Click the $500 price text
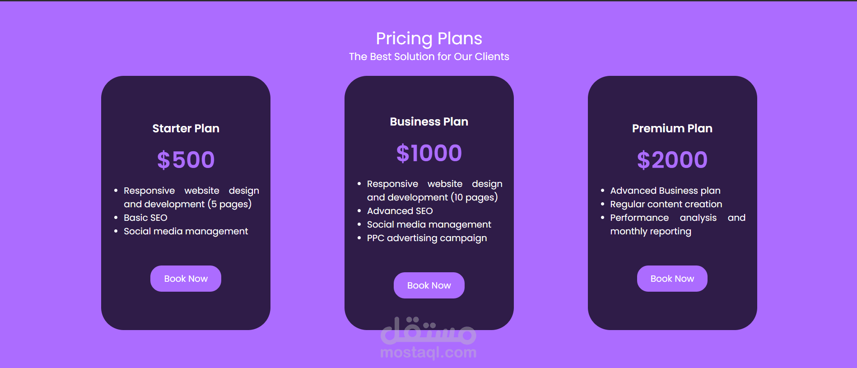Screen dimensions: 857x368 (x=186, y=160)
